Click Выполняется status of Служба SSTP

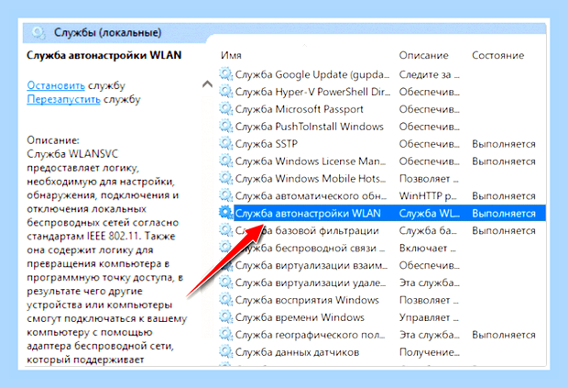504,144
